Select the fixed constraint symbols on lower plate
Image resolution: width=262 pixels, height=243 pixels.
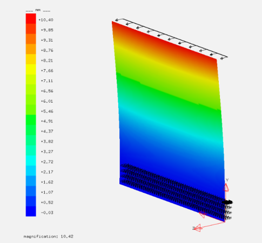[173, 191]
